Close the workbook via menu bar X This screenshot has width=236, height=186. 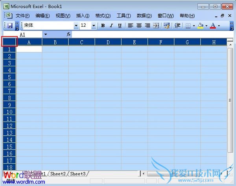[230, 16]
